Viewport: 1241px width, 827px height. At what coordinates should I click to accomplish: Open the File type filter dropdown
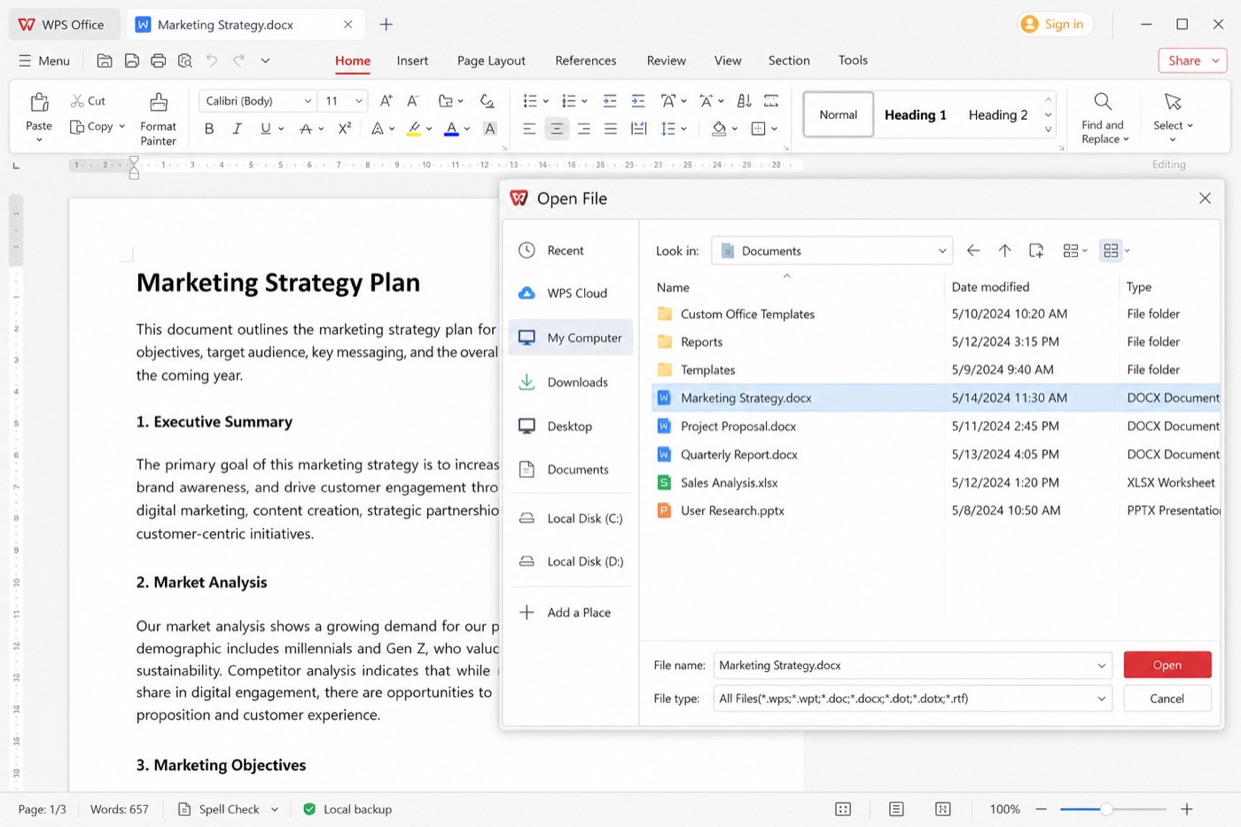1102,698
